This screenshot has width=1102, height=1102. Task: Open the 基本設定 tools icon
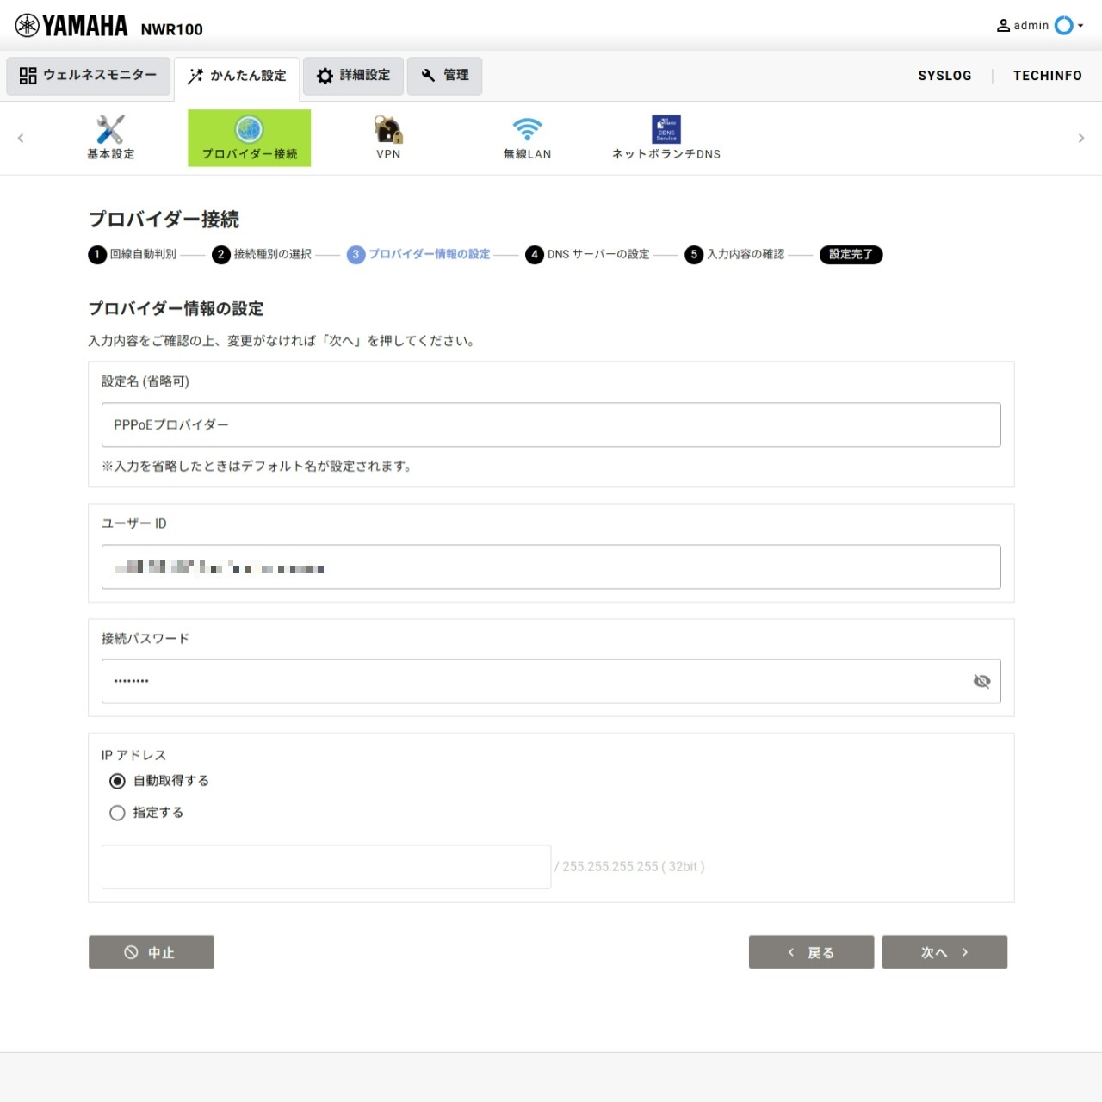(x=110, y=130)
